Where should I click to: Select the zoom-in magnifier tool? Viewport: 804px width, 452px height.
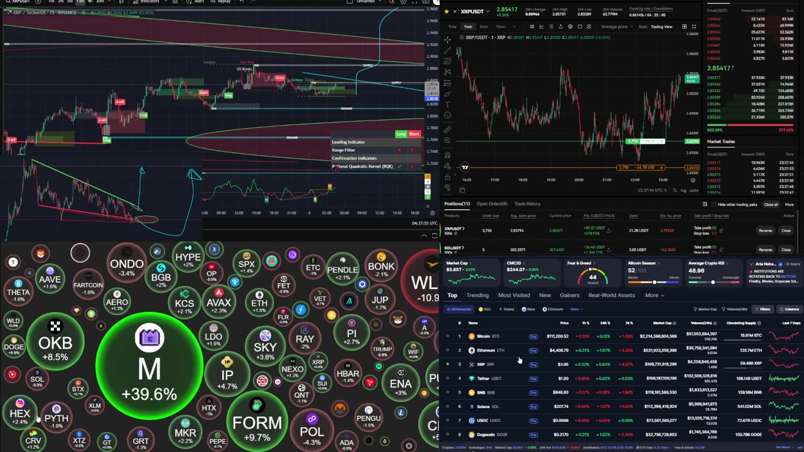point(447,141)
